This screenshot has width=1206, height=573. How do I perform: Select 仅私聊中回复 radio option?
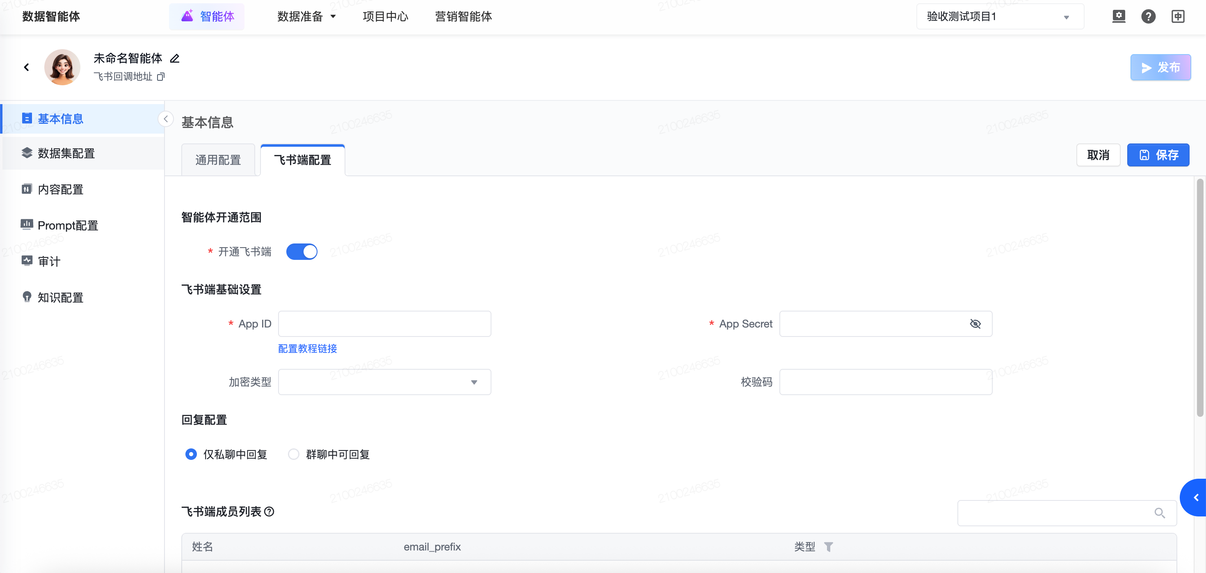tap(191, 454)
